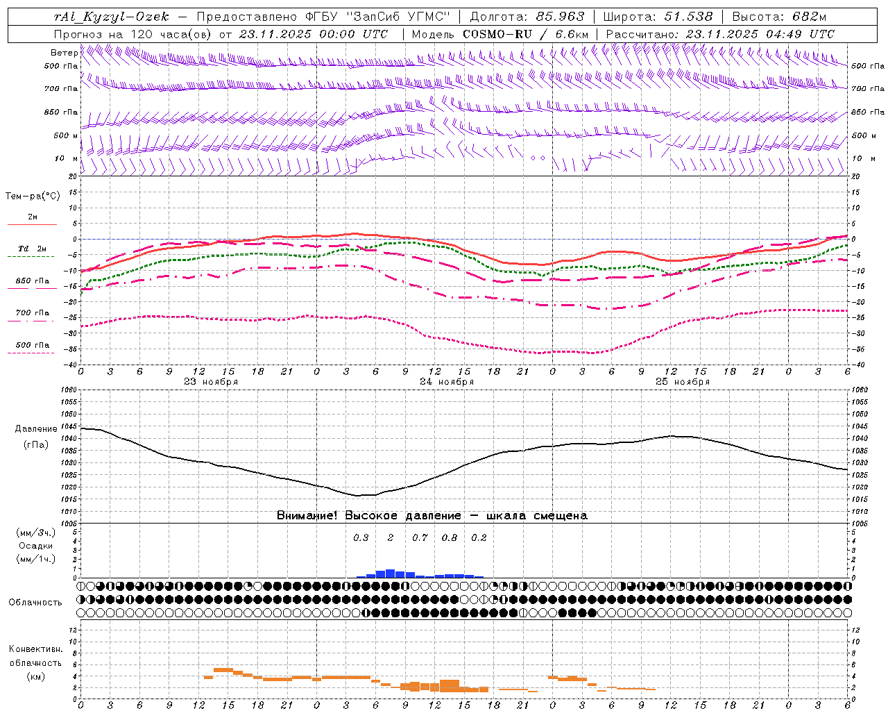Click the (гПа) unit under Давление
The width and height of the screenshot is (888, 711).
click(36, 444)
